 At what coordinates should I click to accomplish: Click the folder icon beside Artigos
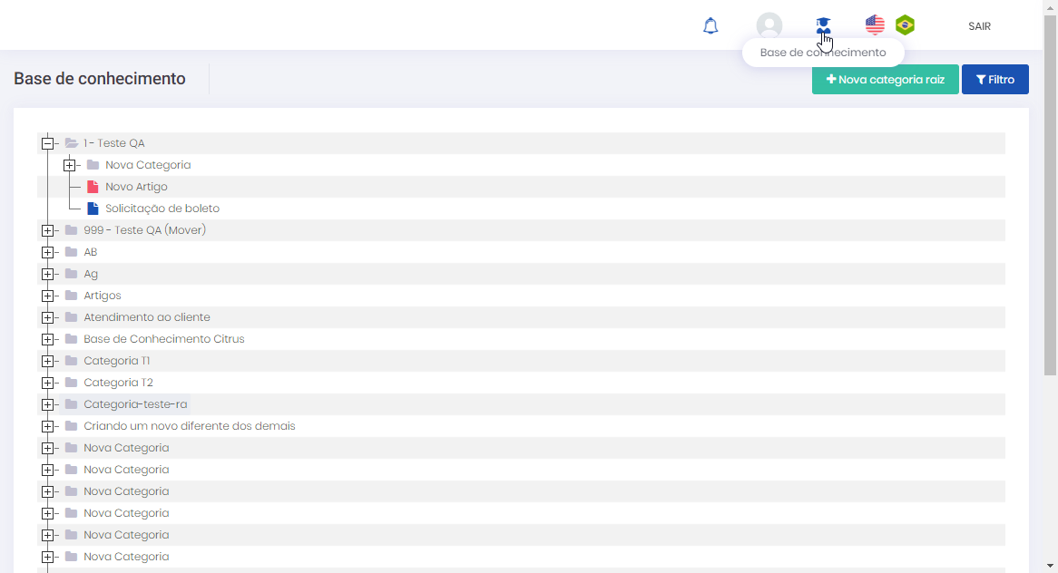point(71,296)
